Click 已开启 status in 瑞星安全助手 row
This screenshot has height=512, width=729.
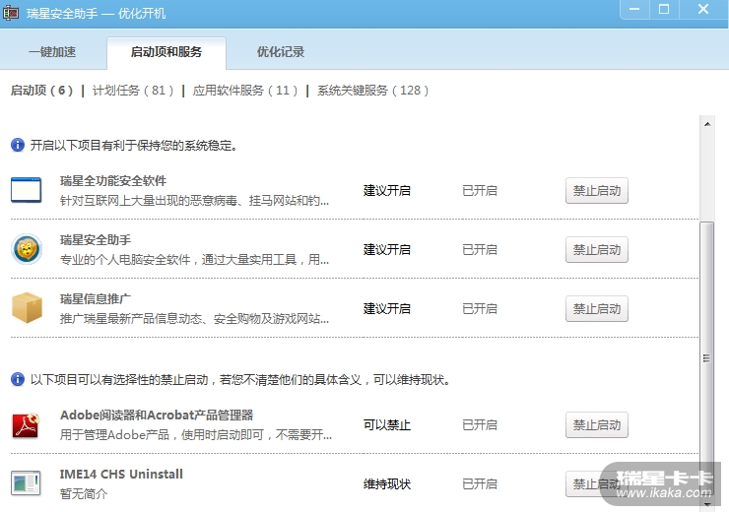[x=480, y=249]
